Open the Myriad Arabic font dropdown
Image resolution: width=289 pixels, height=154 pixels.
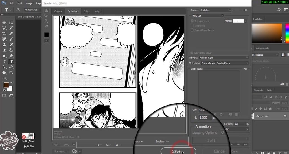tap(32, 10)
